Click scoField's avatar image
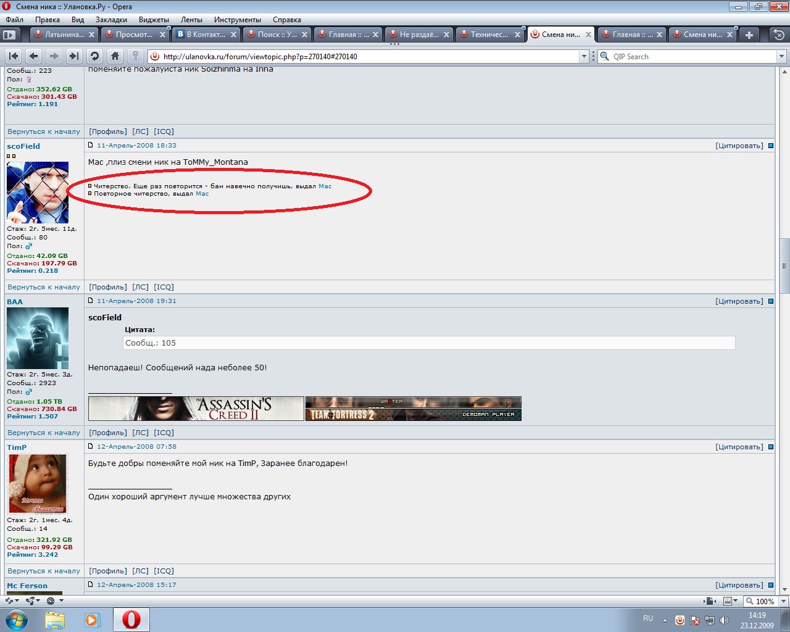This screenshot has width=790, height=632. (x=38, y=193)
